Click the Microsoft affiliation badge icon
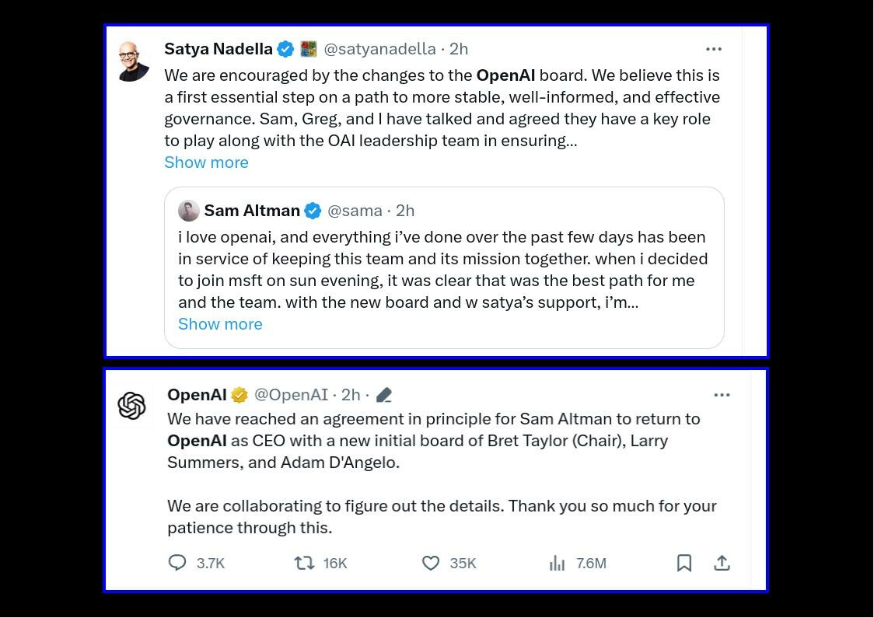Image resolution: width=874 pixels, height=618 pixels. pyautogui.click(x=309, y=49)
